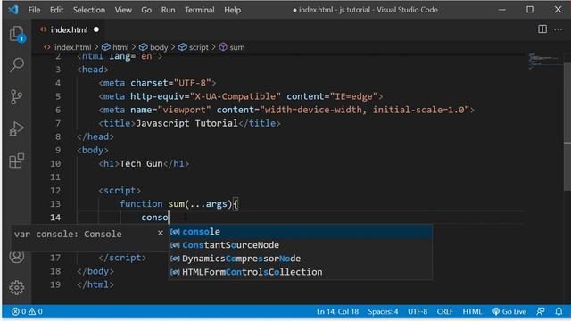
Task: Open the Go menu
Action: pyautogui.click(x=146, y=10)
